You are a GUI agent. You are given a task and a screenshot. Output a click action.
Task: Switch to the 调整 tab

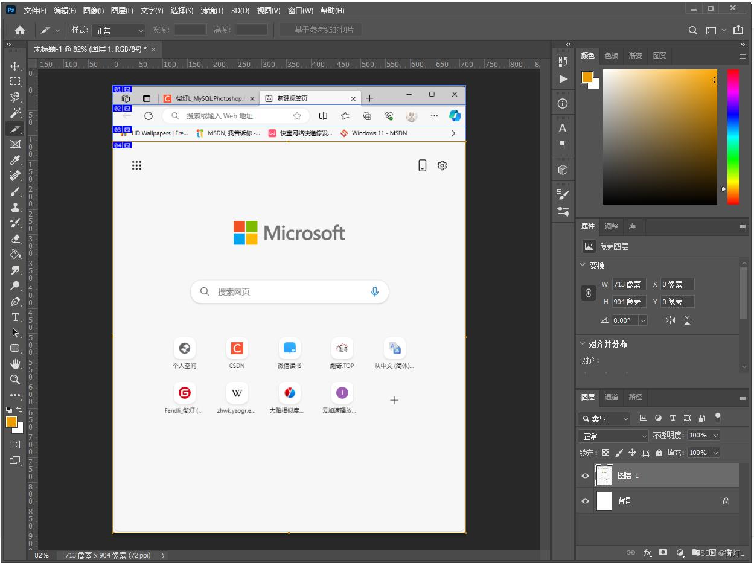(x=612, y=226)
